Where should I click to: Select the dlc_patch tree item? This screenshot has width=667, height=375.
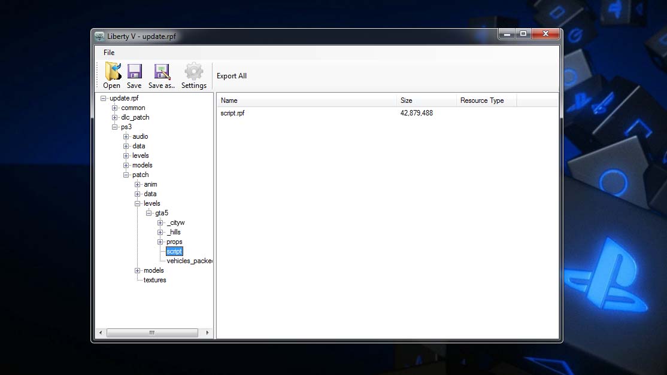(135, 117)
